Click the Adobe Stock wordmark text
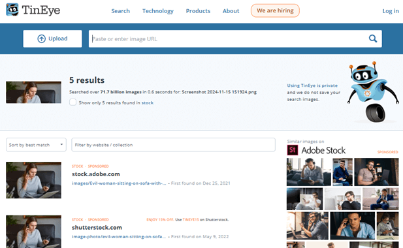 pos(323,150)
